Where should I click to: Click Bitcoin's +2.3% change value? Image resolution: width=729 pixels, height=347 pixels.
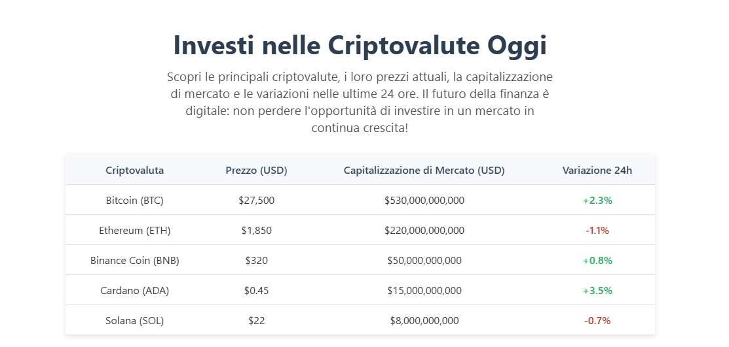(597, 201)
